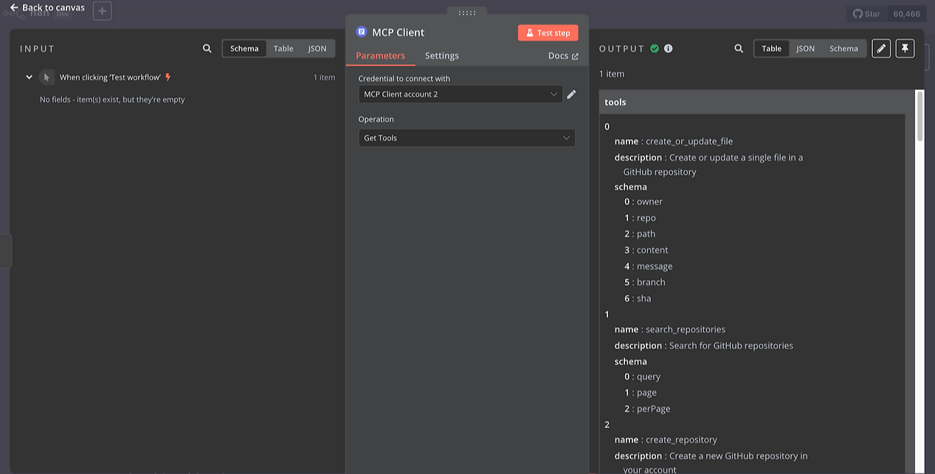Click 'name : search_repositories' row
Image resolution: width=935 pixels, height=474 pixels.
point(670,329)
